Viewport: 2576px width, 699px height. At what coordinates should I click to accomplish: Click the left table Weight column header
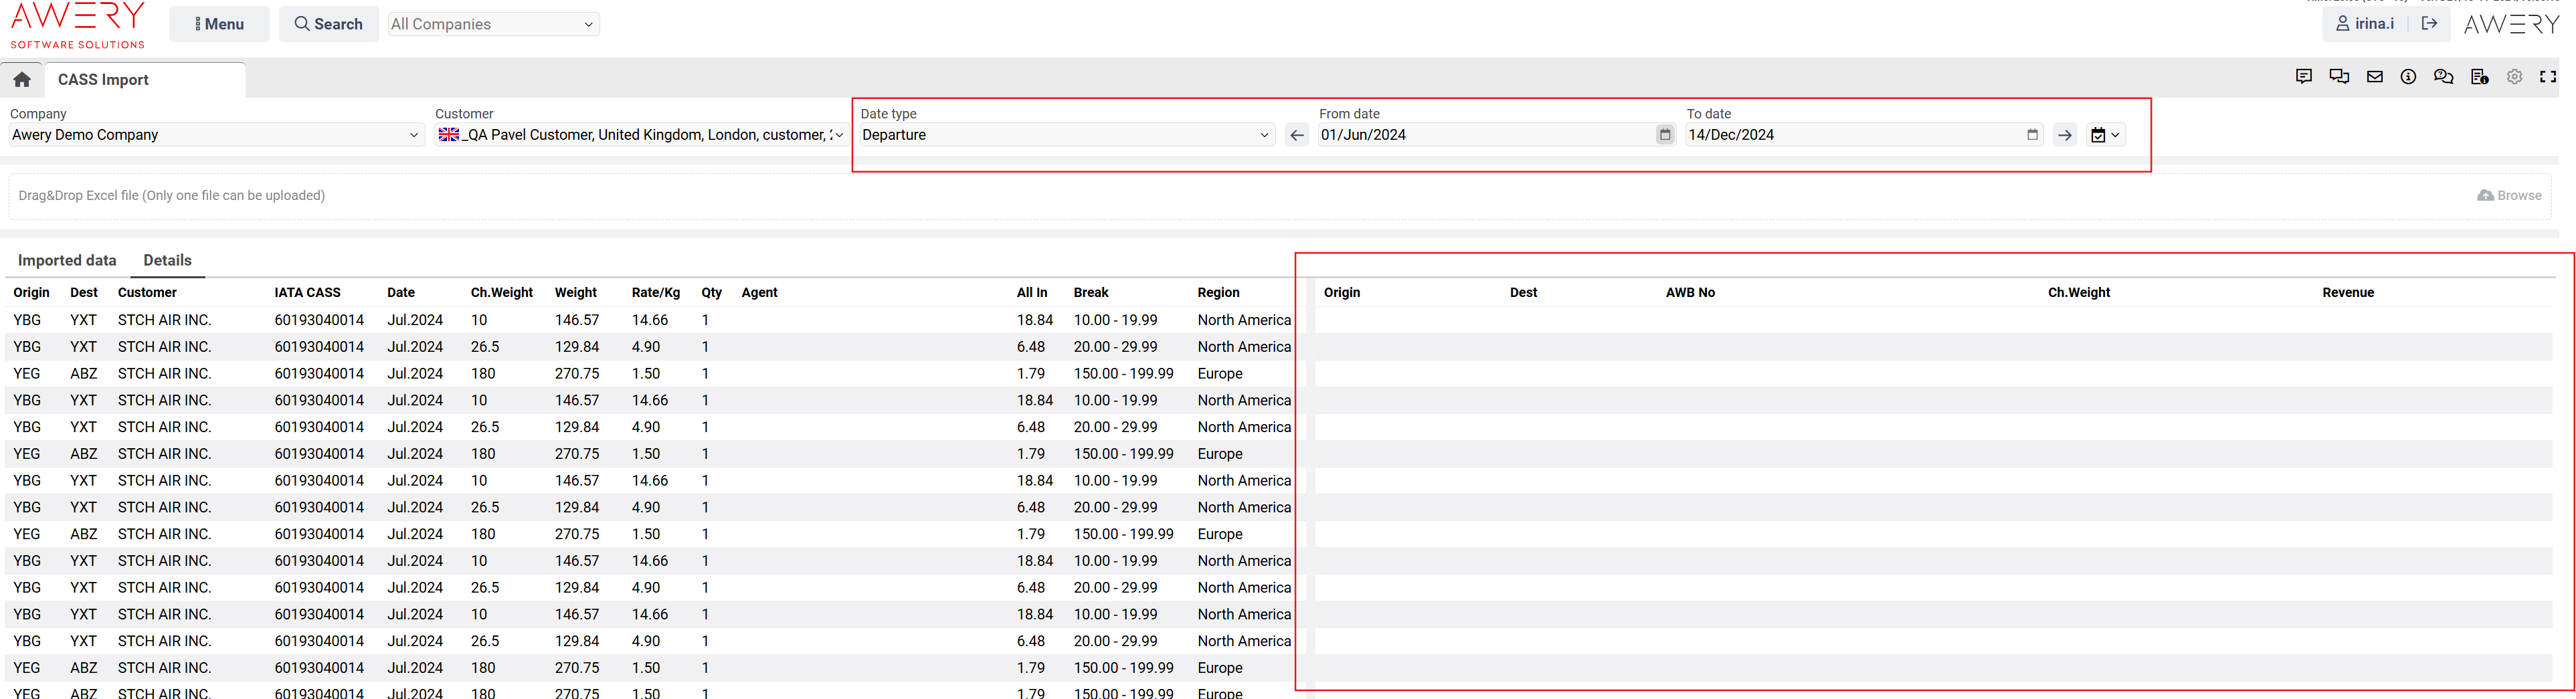tap(575, 293)
